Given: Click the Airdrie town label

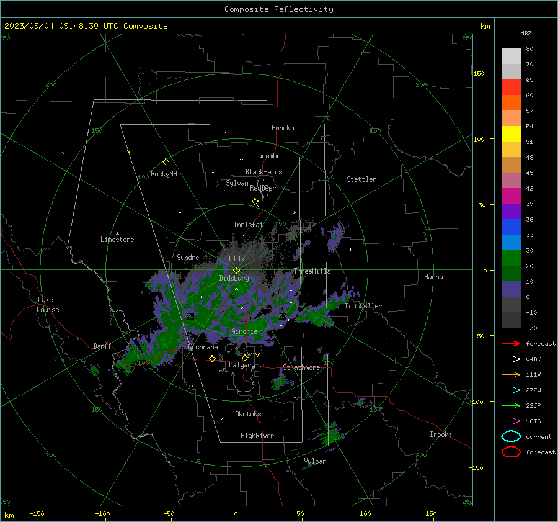Looking at the screenshot, I should click(x=244, y=331).
